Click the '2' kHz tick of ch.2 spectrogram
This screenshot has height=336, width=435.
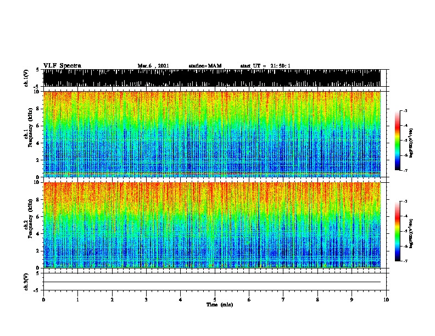pyautogui.click(x=38, y=251)
